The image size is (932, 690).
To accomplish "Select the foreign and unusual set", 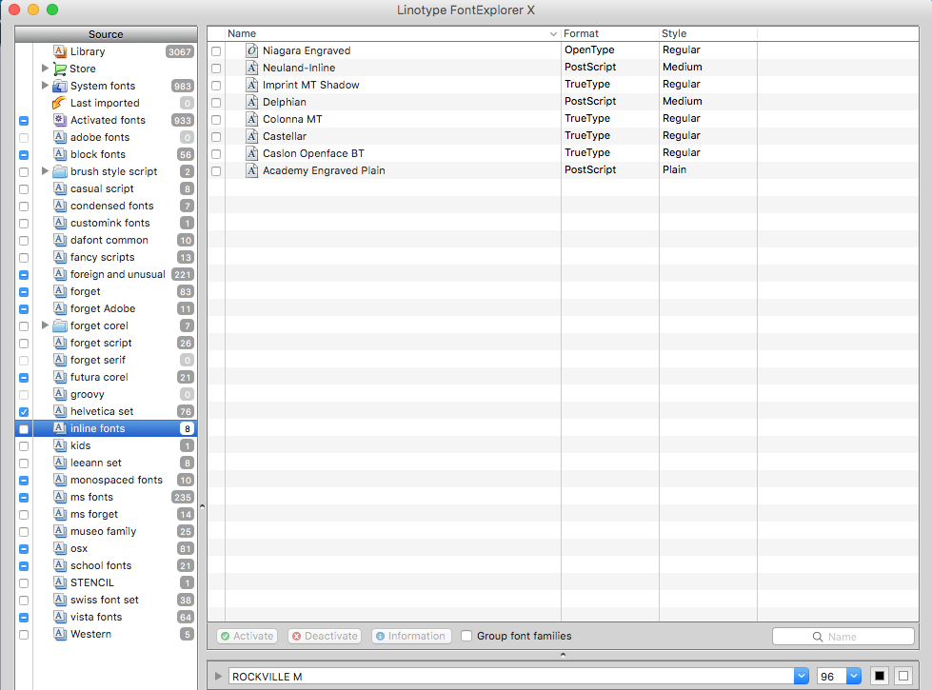I will (115, 275).
